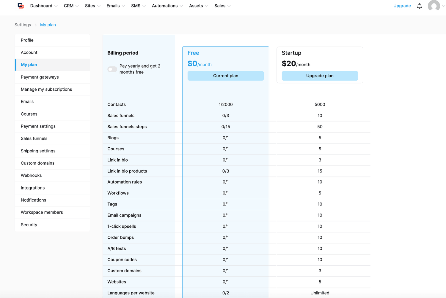The image size is (446, 298).
Task: Click the Startup plan title
Action: [x=291, y=53]
